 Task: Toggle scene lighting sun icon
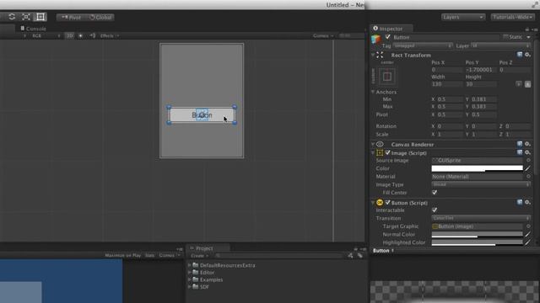(80, 35)
